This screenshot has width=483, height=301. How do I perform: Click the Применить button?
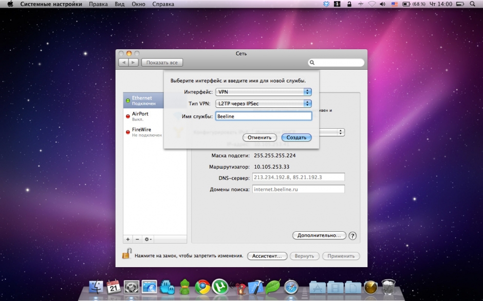coord(341,256)
